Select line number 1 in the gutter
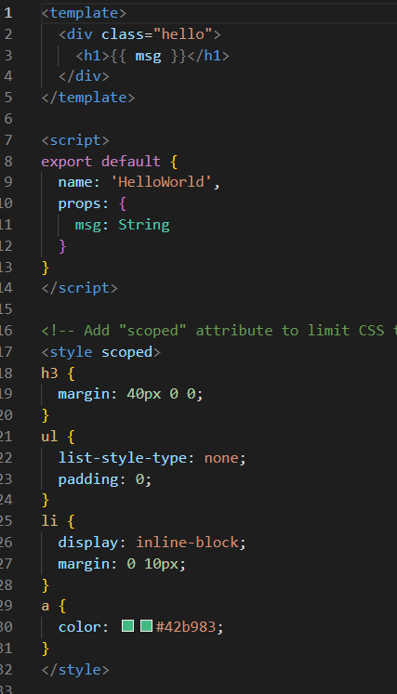 (x=8, y=13)
